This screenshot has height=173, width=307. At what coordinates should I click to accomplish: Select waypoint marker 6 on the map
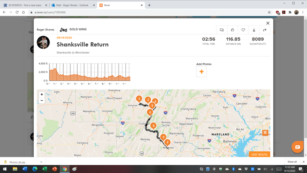[150, 112]
